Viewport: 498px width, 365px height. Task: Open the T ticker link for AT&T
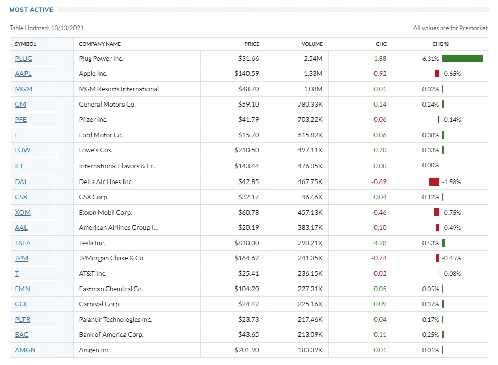[x=17, y=274]
